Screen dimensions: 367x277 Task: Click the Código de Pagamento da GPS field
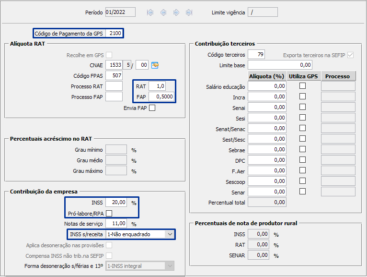[x=114, y=33]
